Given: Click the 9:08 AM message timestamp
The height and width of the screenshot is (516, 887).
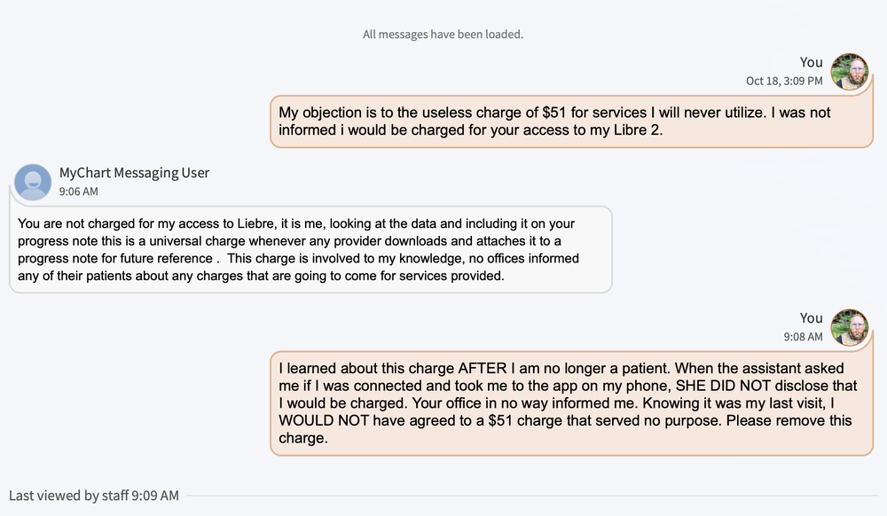Looking at the screenshot, I should pyautogui.click(x=803, y=337).
